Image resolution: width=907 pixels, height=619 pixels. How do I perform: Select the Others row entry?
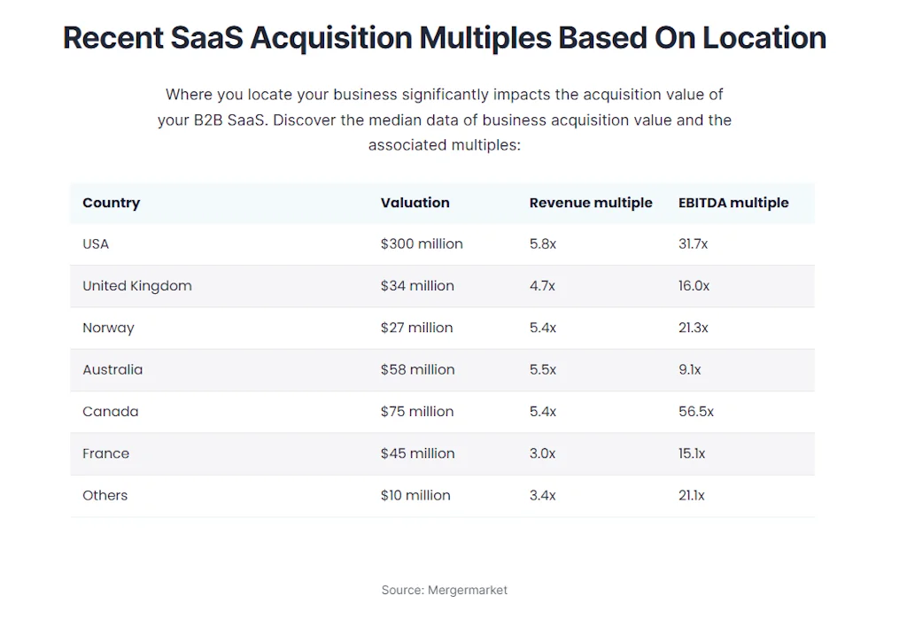click(x=105, y=495)
